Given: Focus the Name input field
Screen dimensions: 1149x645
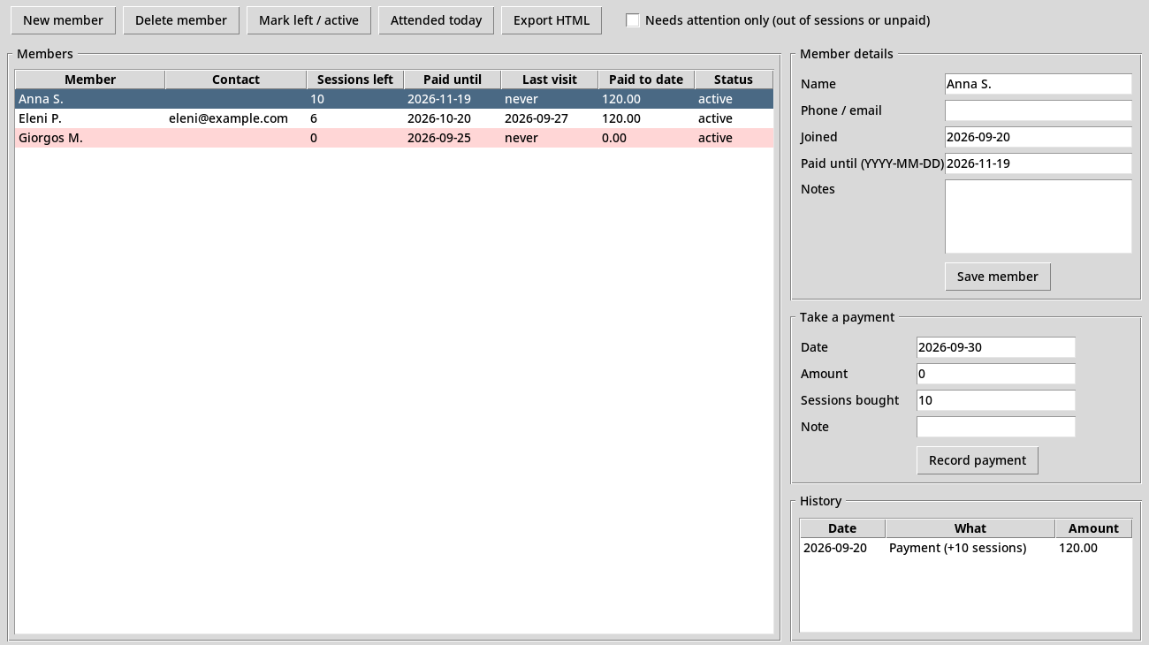Looking at the screenshot, I should tap(1039, 84).
